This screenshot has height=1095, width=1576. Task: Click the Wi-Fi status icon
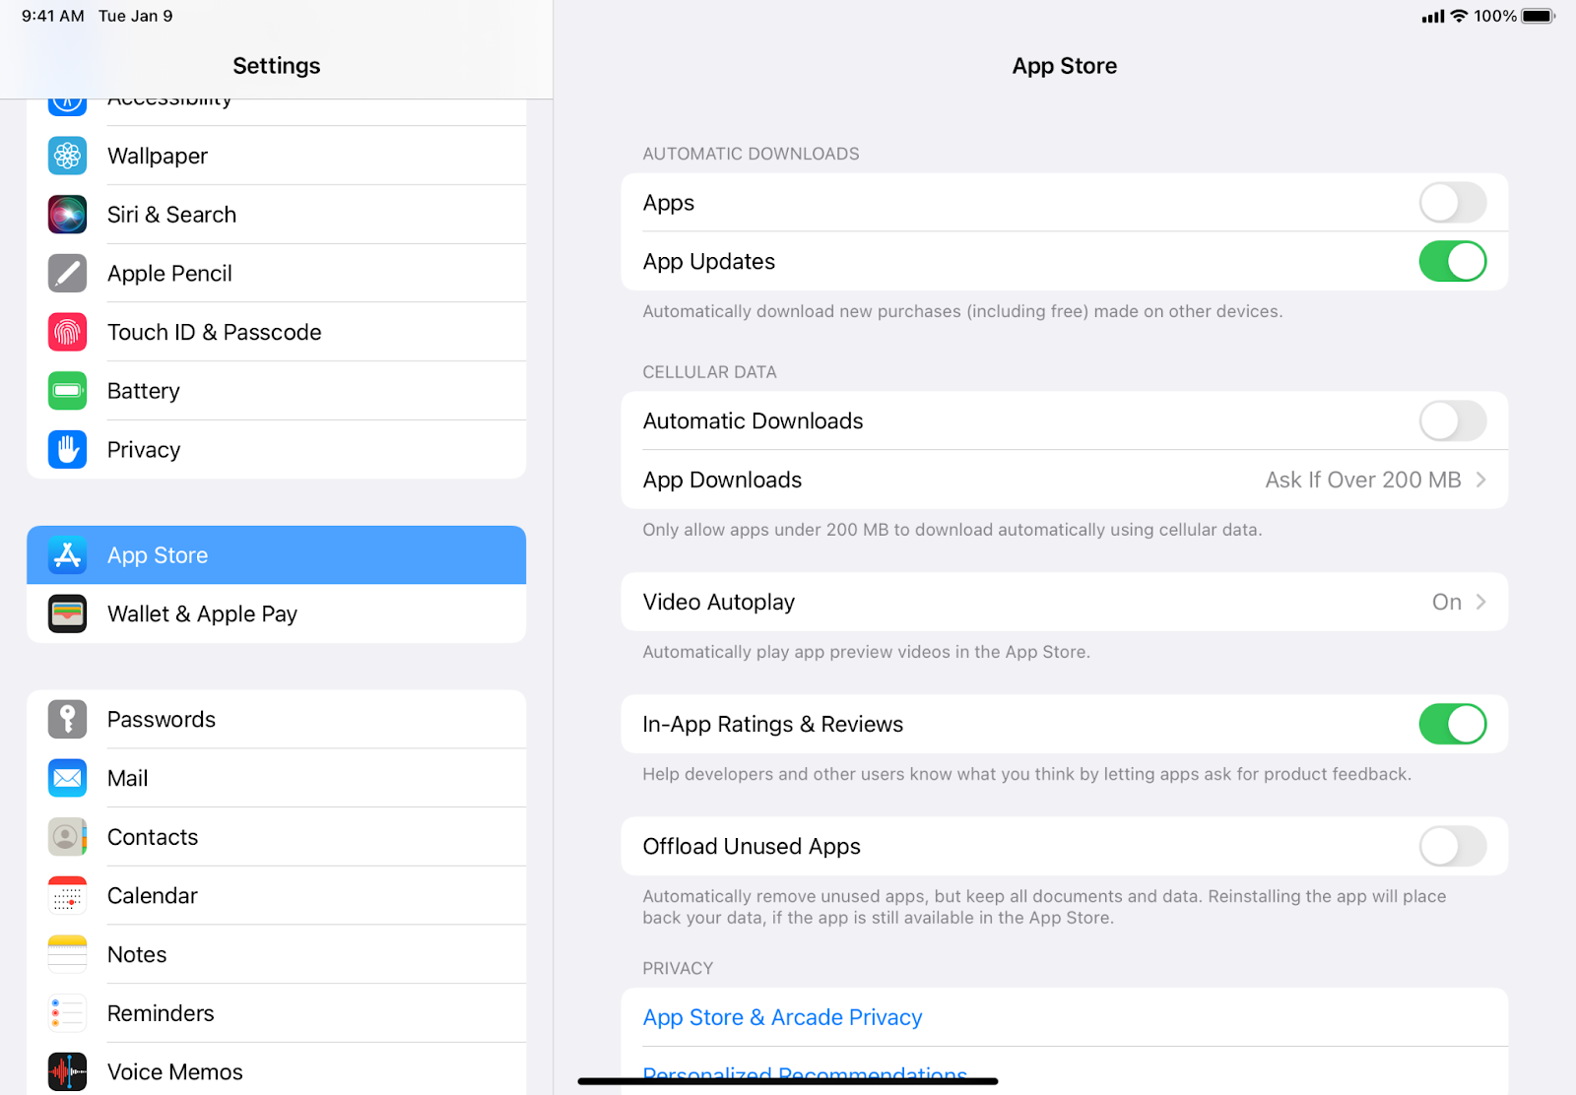1459,16
